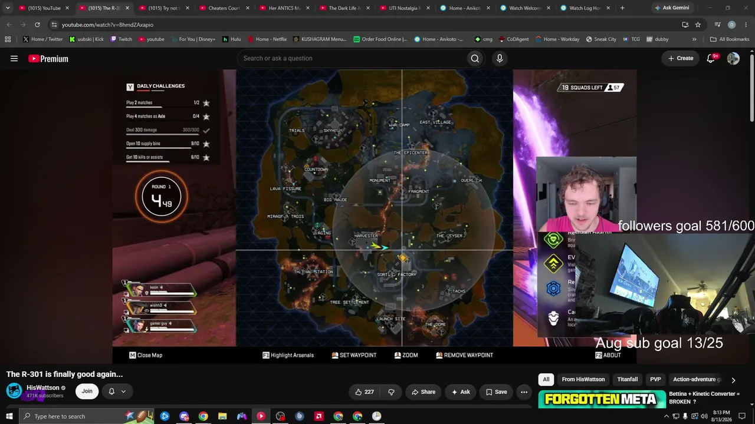The height and width of the screenshot is (424, 755).
Task: Open more actions three-dot menu
Action: (524, 392)
